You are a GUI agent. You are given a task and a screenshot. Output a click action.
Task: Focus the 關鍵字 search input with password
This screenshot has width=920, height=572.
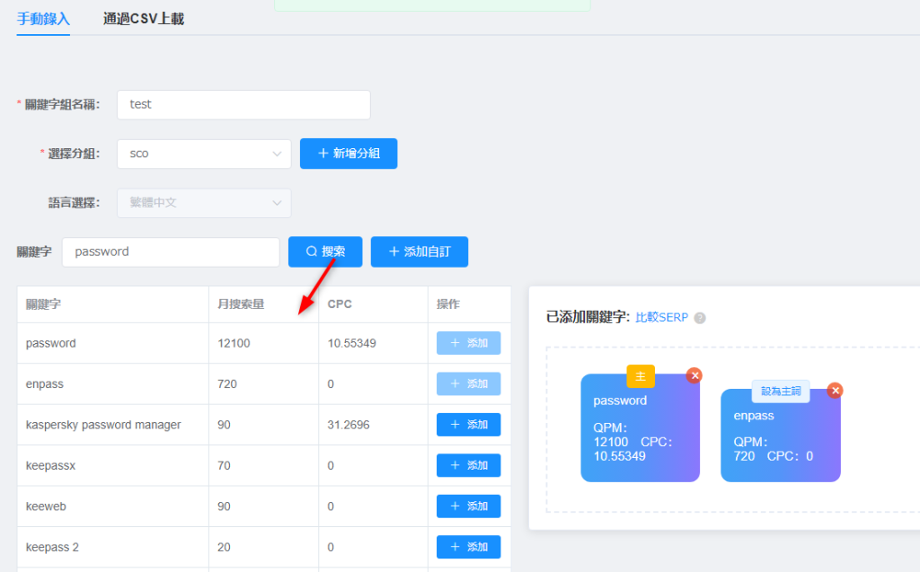(171, 251)
